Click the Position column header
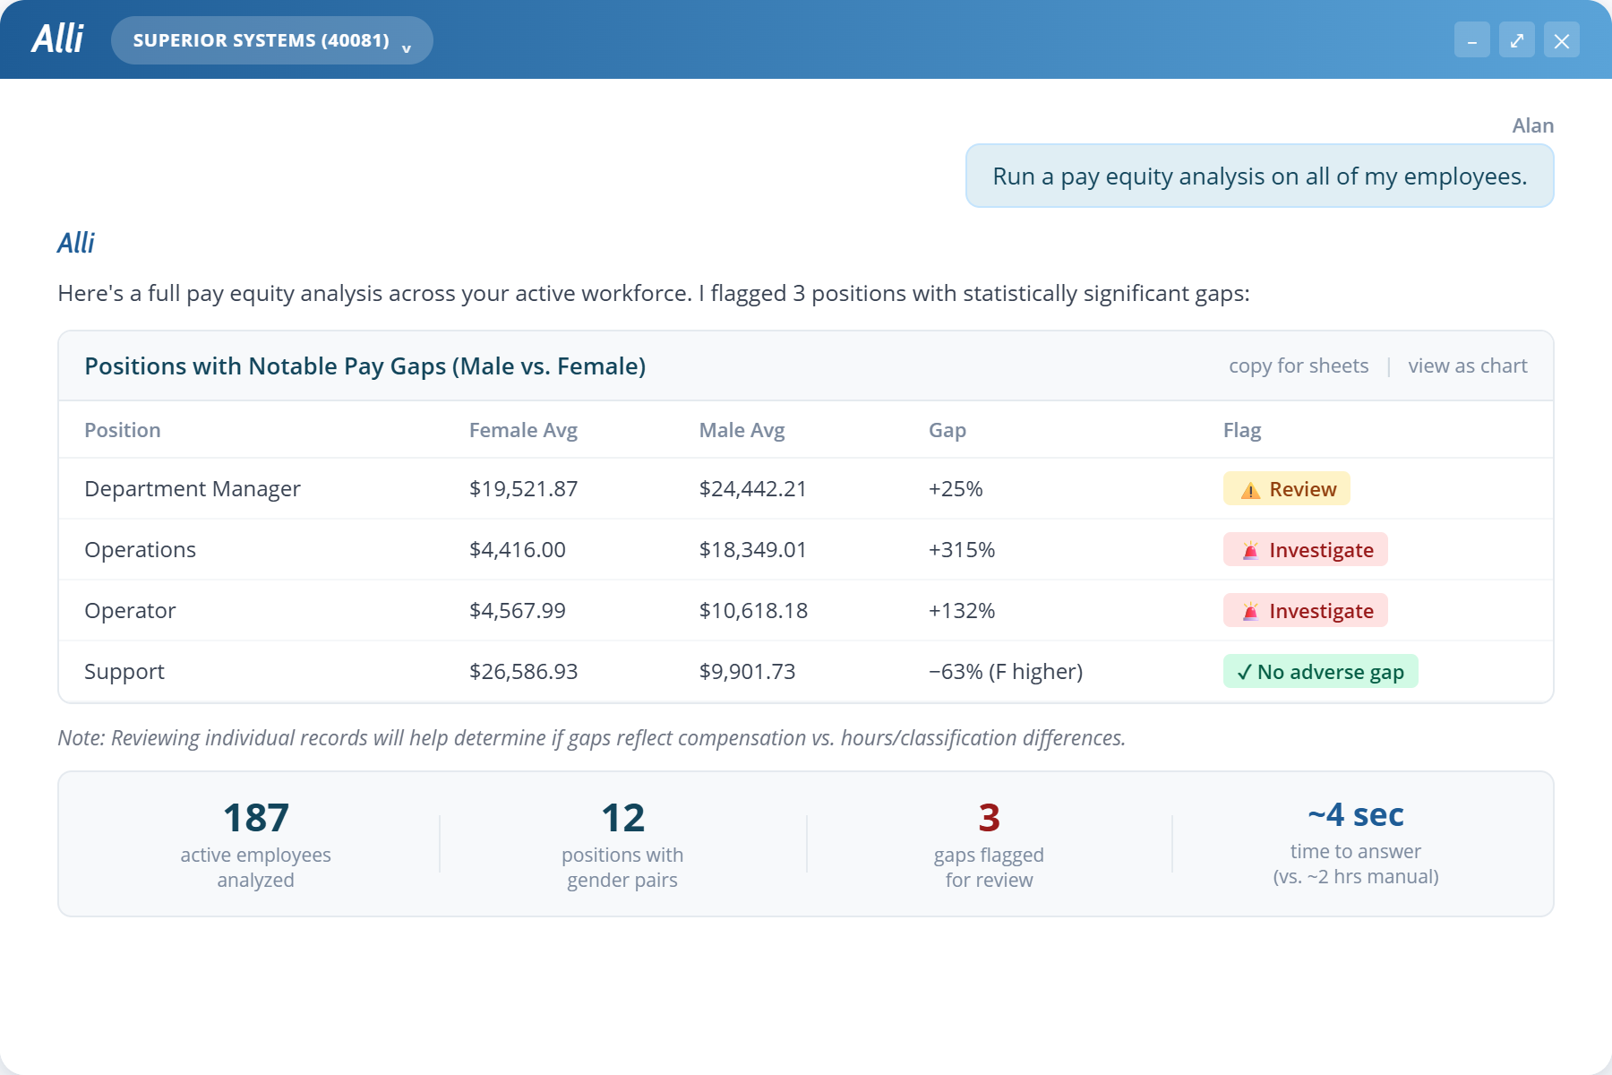The height and width of the screenshot is (1075, 1612). tap(123, 430)
